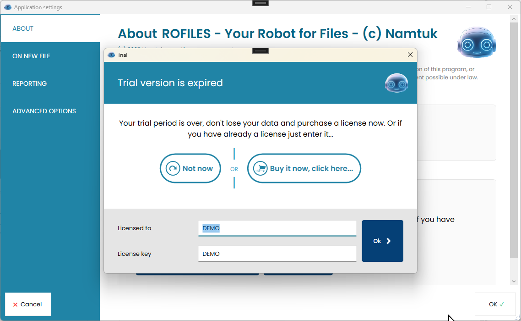
Task: Click the Trial title bar app icon
Action: [x=111, y=55]
